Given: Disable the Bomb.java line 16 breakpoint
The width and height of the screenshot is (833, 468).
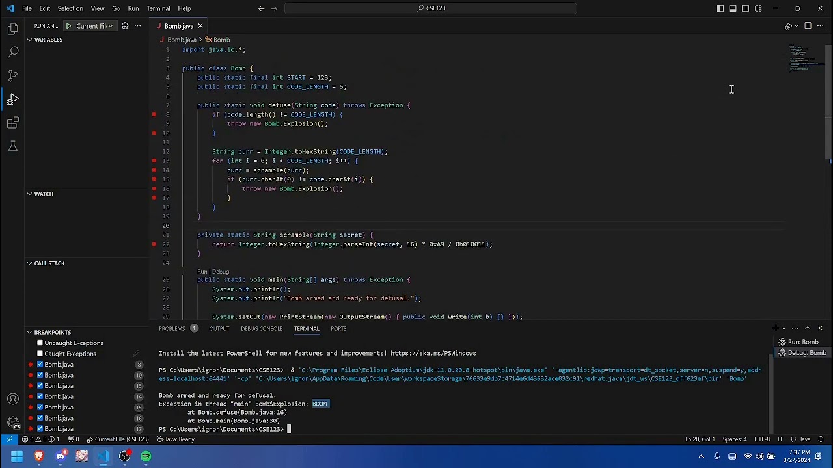Looking at the screenshot, I should click(40, 418).
